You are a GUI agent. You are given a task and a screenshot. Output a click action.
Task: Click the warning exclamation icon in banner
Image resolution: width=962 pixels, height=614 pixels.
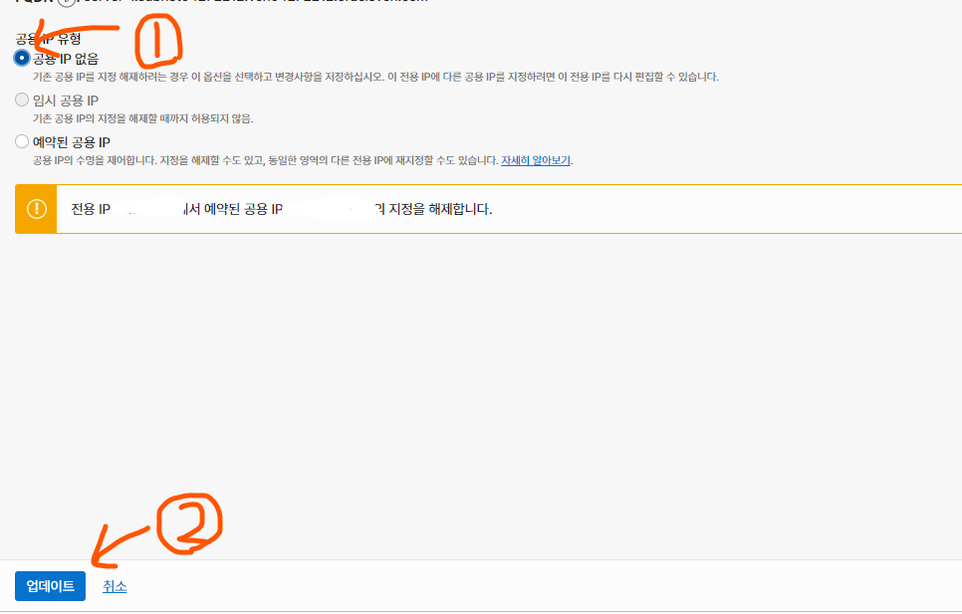pyautogui.click(x=36, y=209)
